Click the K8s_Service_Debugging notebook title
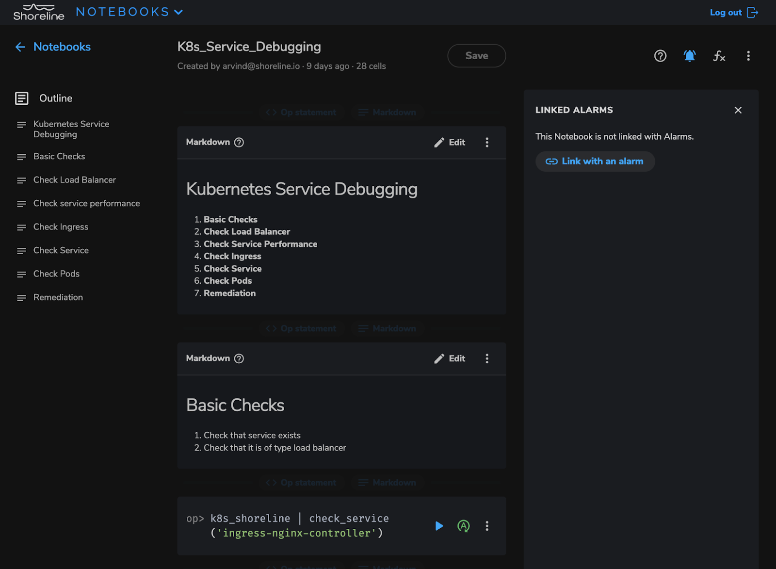Image resolution: width=776 pixels, height=569 pixels. tap(249, 47)
